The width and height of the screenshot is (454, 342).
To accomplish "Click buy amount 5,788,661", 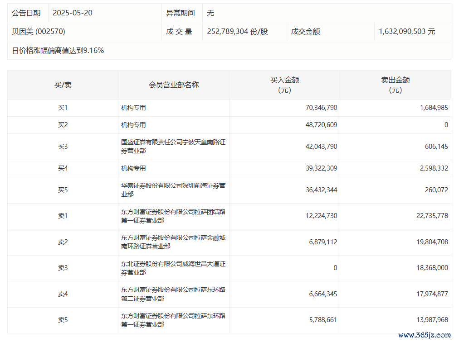I will pyautogui.click(x=323, y=320).
